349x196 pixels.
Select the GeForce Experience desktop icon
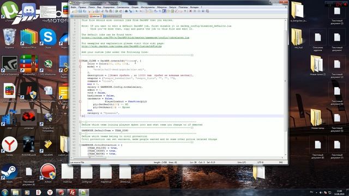click(x=9, y=65)
